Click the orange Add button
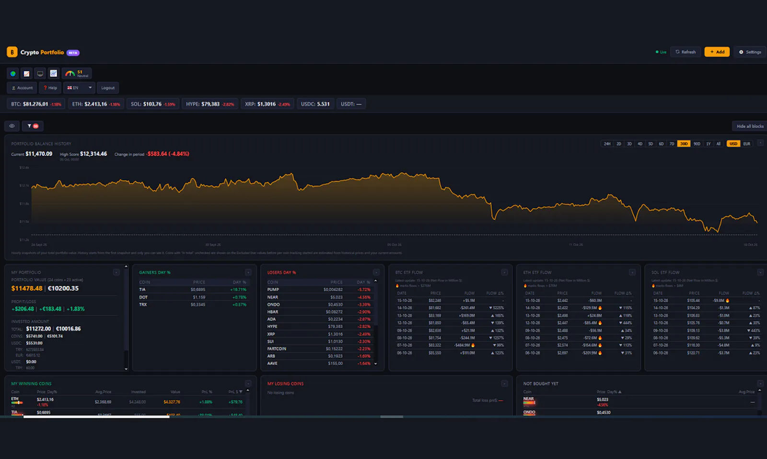Viewport: 767px width, 459px height. (x=717, y=52)
